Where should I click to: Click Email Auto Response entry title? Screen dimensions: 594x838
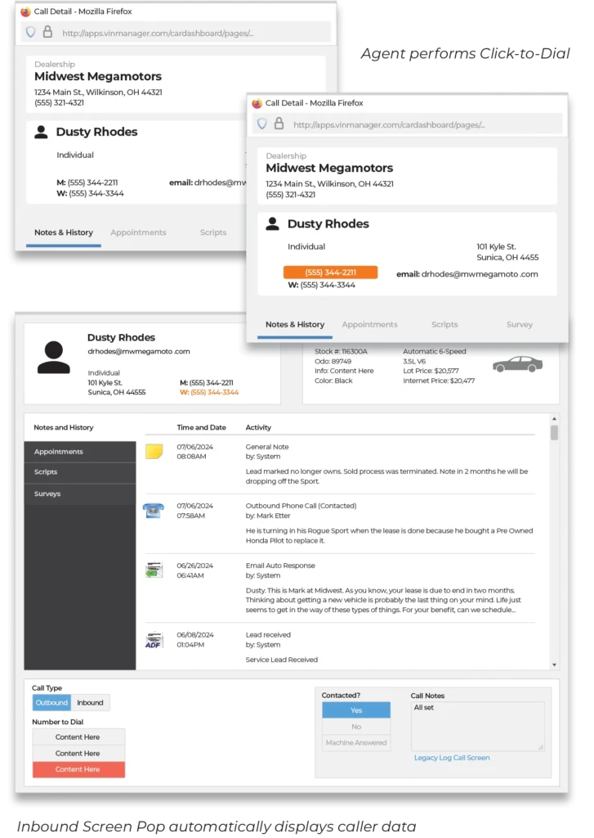(280, 565)
